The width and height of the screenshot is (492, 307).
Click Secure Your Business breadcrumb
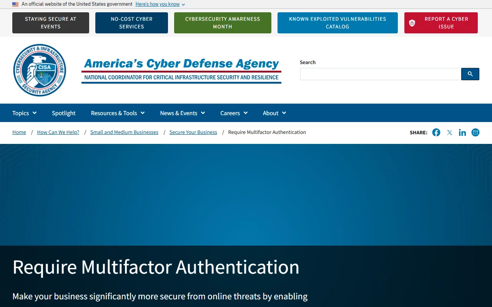tap(193, 132)
